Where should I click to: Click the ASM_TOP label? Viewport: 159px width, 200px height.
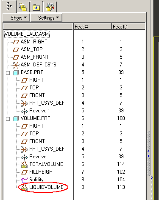pyautogui.click(x=32, y=49)
